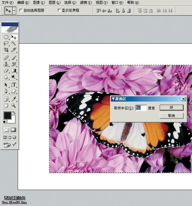Image resolution: width=192 pixels, height=206 pixels.
Task: Open the Move tool preset icon in options bar
Action: [8, 10]
